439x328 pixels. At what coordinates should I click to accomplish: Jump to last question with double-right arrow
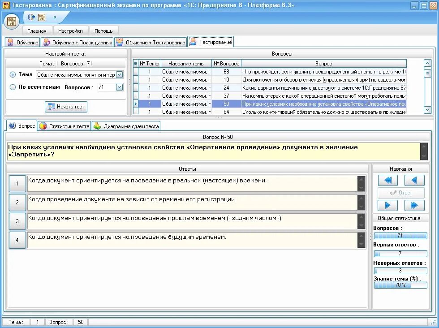coord(414,205)
